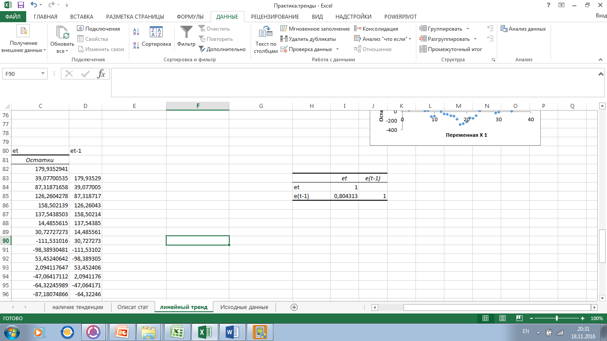The width and height of the screenshot is (607, 341).
Task: Expand Refresh All (Обновить все) dropdown
Action: coord(62,51)
